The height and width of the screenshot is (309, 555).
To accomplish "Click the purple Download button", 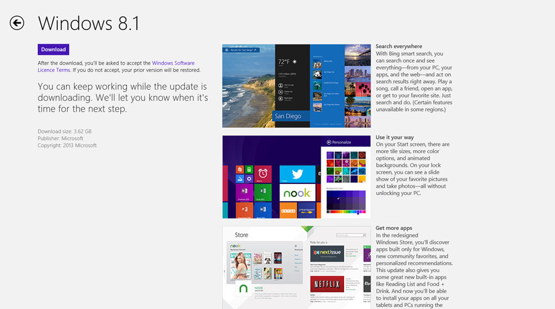I will (54, 49).
